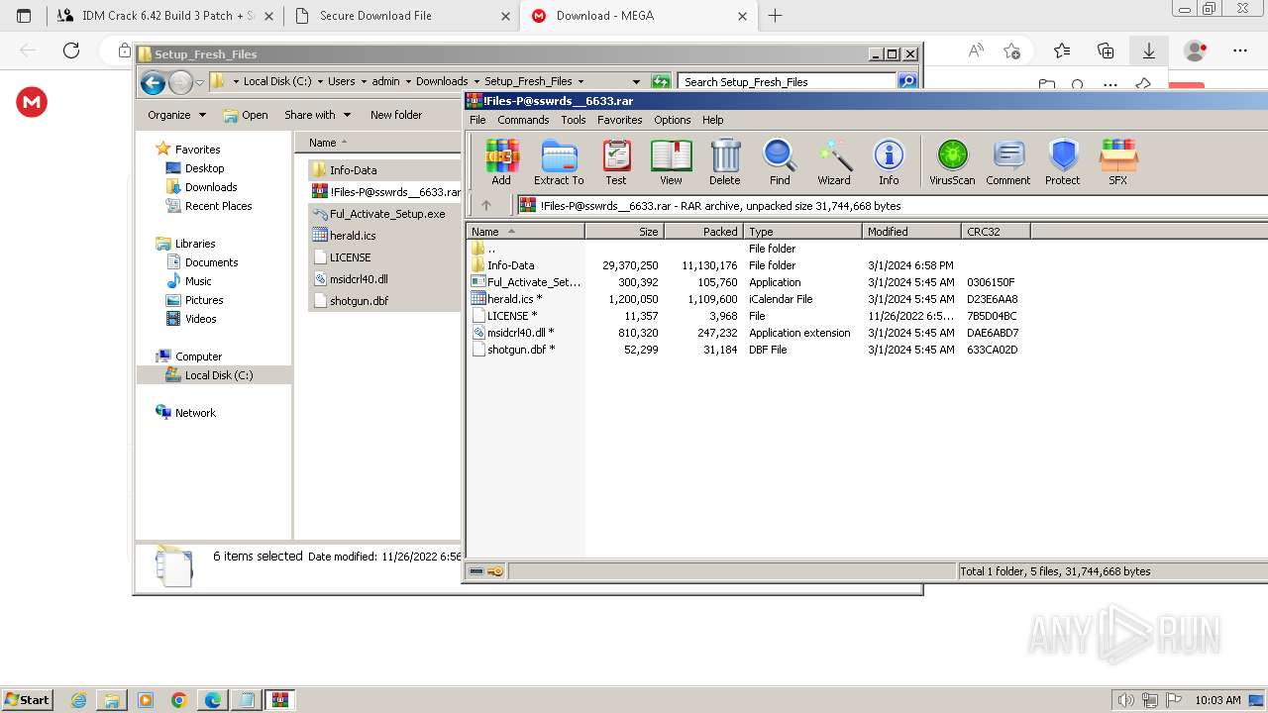Open Explorer recent pages dropdown arrow

coord(200,82)
